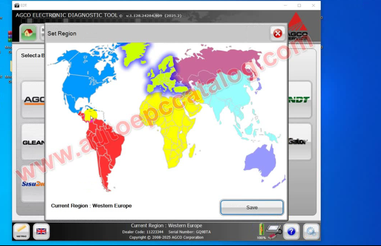Screen dimensions: 381x246
Task: Open language selection via UK flag
Action: tap(41, 231)
